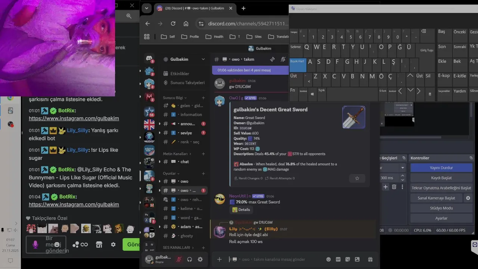
Task: Open emoji picker in message bar
Action: pos(329,259)
